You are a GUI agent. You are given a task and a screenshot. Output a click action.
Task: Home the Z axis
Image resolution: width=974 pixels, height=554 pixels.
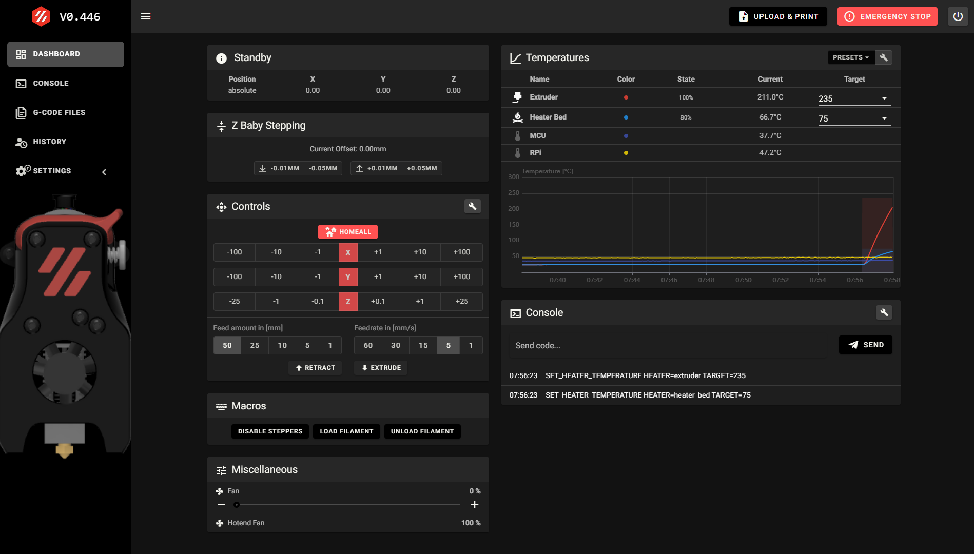pos(348,301)
